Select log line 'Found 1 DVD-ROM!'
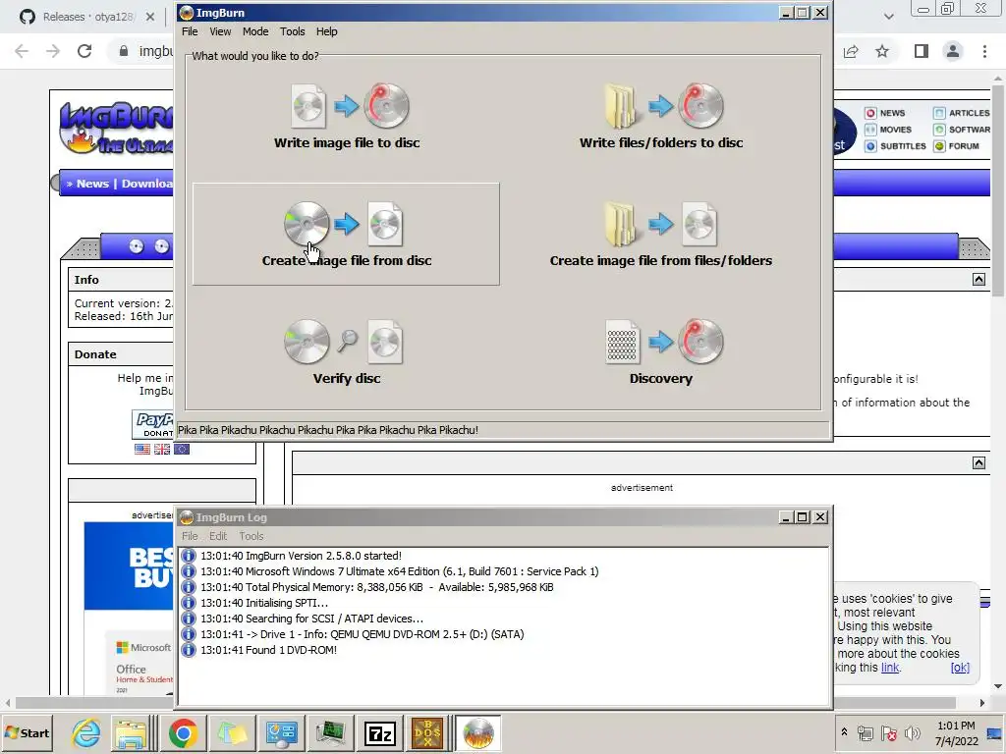1006x754 pixels. coord(268,650)
